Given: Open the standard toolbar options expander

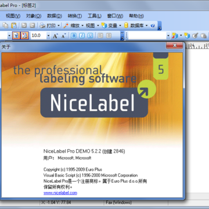Looking at the screenshot, I should (x=160, y=26).
